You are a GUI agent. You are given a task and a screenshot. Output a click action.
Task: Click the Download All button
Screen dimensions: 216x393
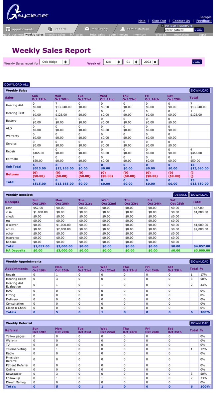coord(16,84)
